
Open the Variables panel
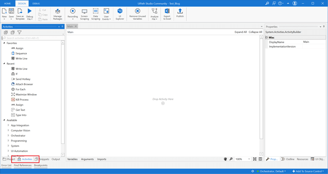(72, 159)
